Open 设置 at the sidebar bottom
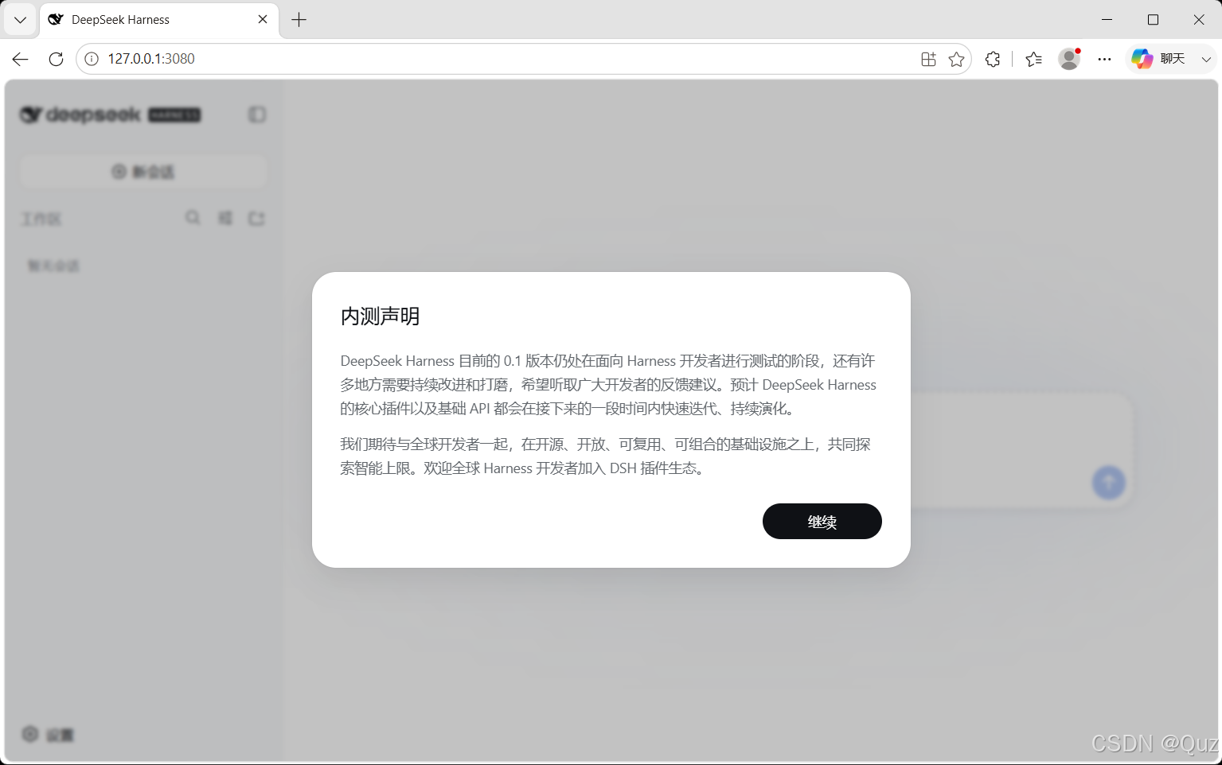 [48, 735]
